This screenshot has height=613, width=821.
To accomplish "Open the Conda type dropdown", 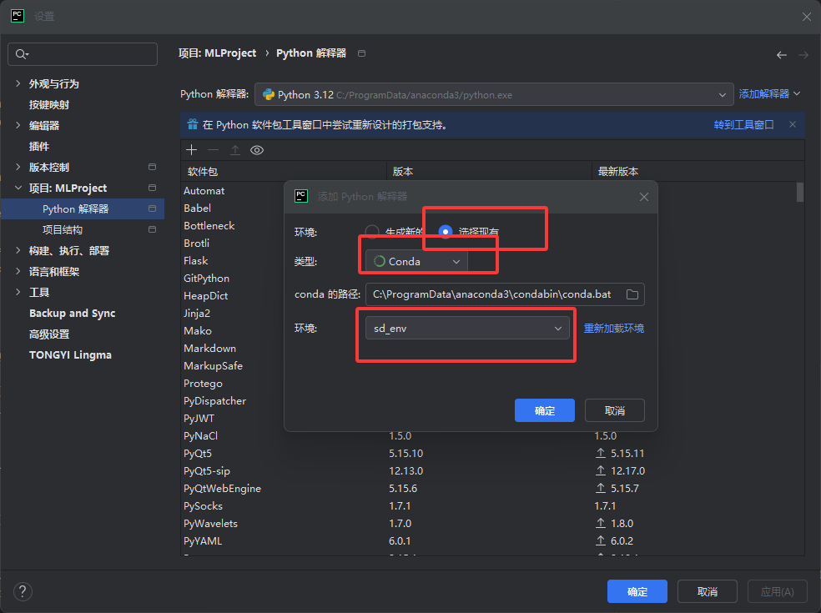I will pyautogui.click(x=416, y=261).
